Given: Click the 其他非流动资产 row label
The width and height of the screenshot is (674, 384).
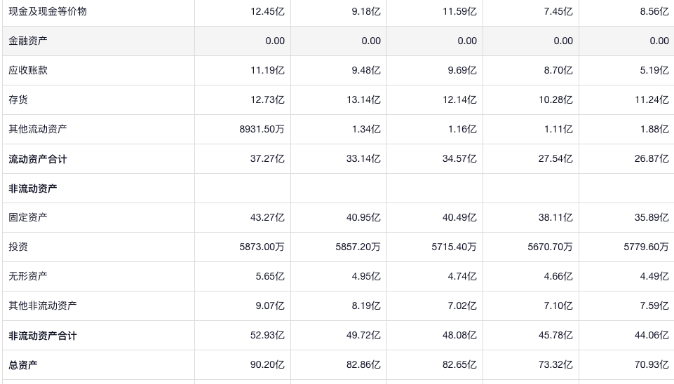Looking at the screenshot, I should [x=43, y=306].
